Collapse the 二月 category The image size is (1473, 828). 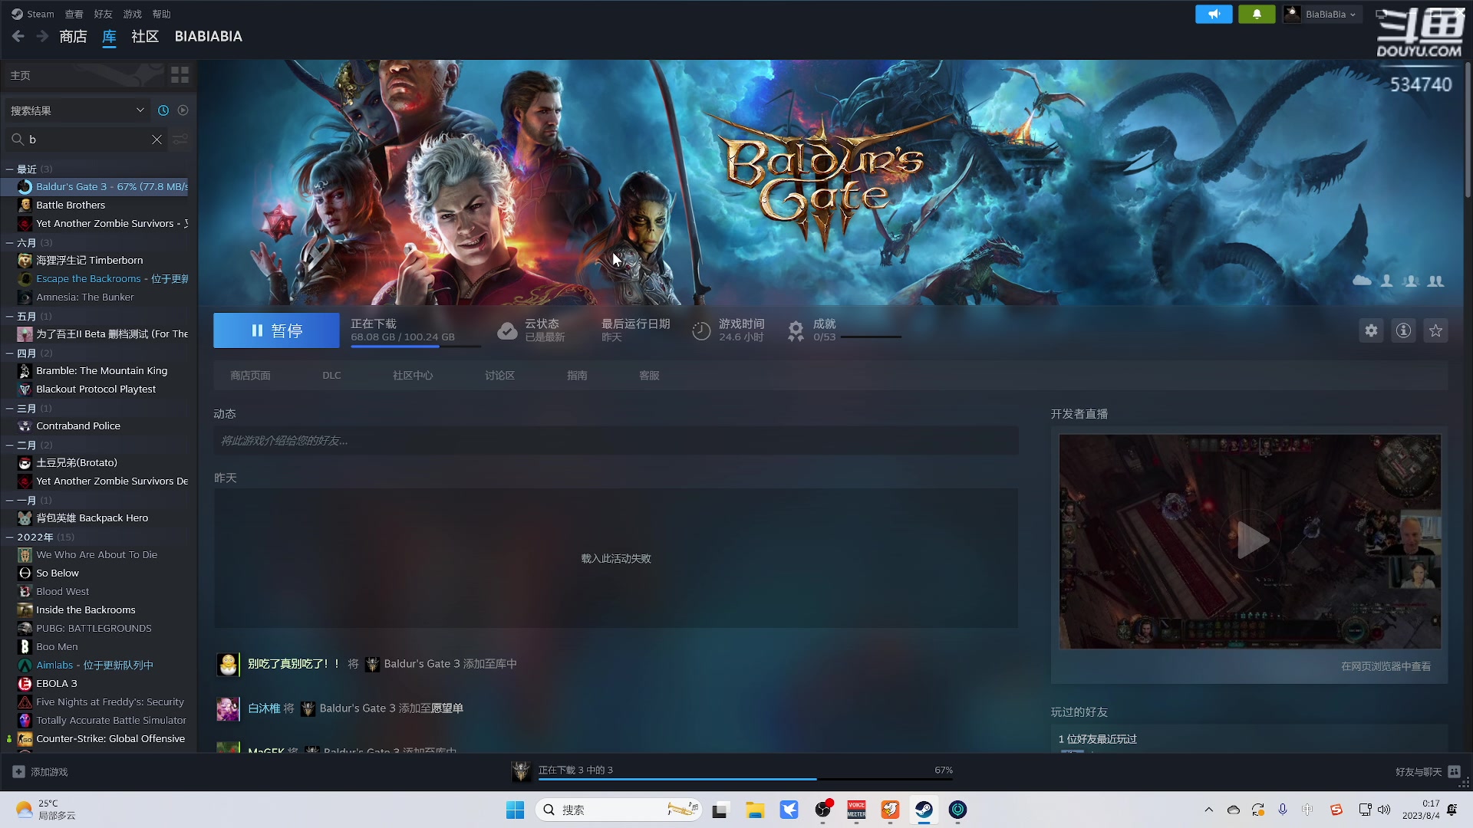(9, 445)
